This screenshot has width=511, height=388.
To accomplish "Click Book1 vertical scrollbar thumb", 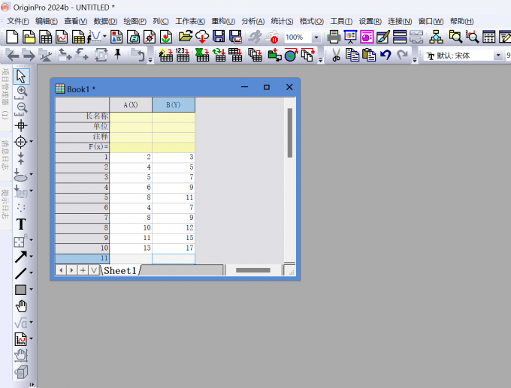I will click(x=290, y=133).
